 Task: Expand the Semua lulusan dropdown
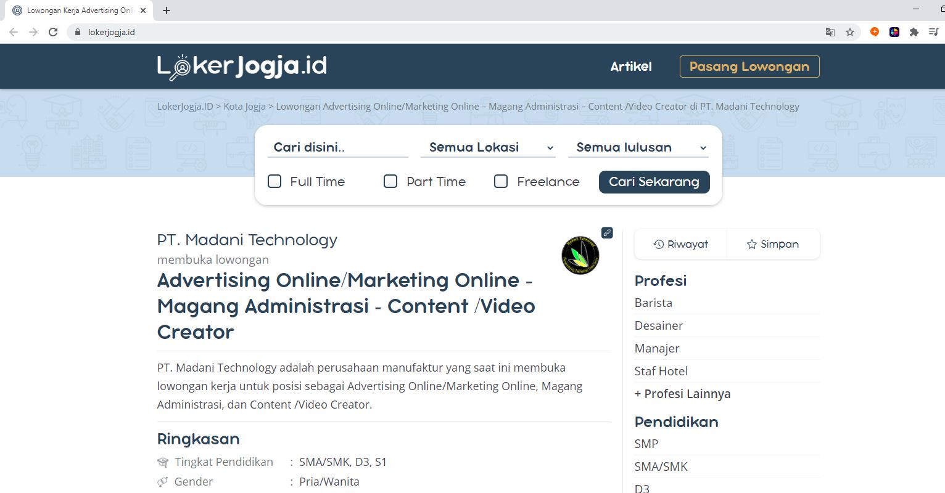638,147
